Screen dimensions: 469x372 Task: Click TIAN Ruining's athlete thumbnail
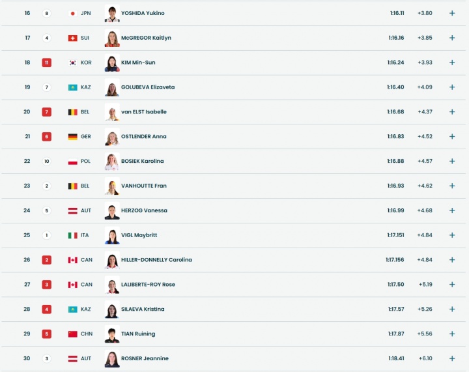click(x=112, y=334)
